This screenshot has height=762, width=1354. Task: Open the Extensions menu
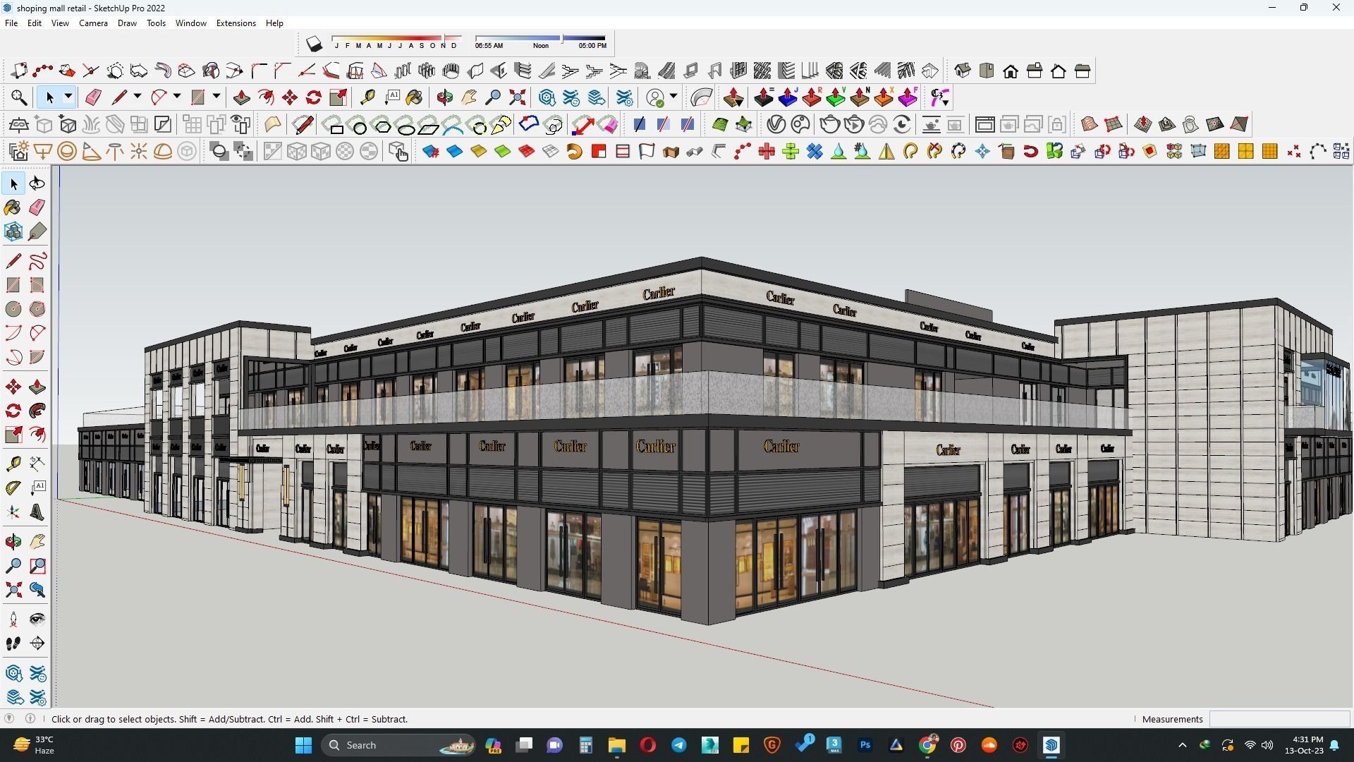tap(236, 23)
